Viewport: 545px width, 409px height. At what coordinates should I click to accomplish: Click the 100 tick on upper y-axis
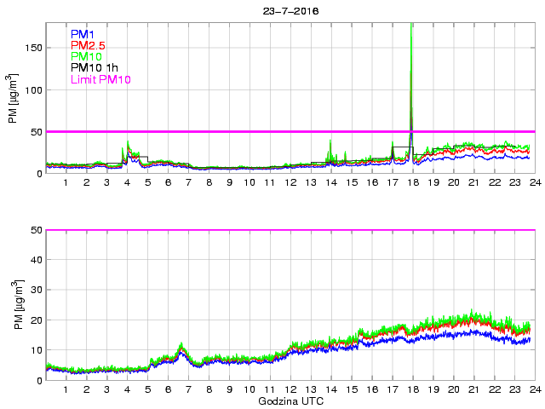point(34,90)
